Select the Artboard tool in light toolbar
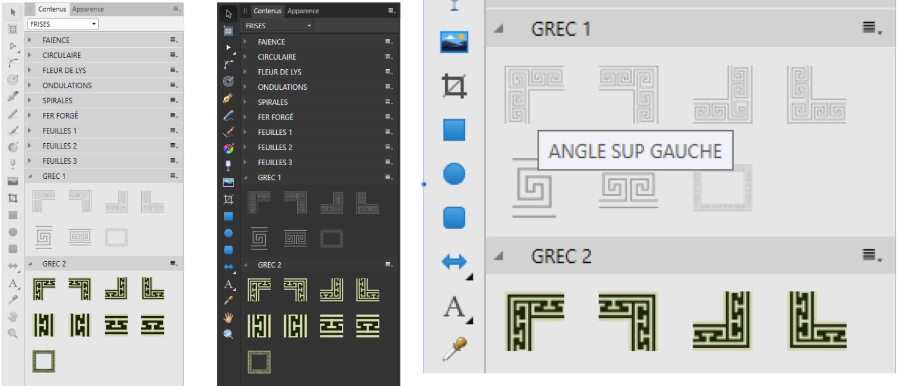The image size is (899, 386). [x=13, y=29]
